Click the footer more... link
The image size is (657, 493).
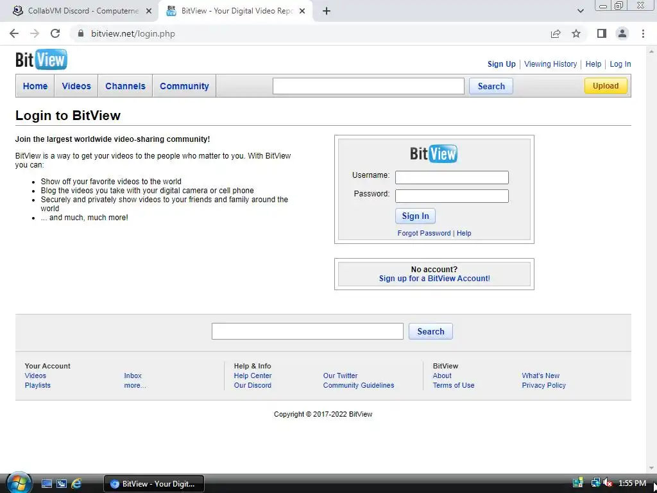coord(135,385)
